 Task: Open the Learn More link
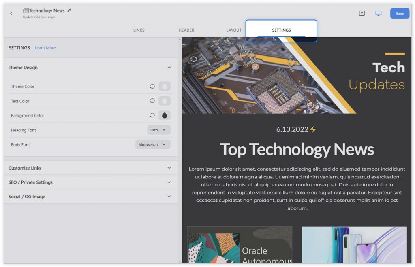[x=45, y=48]
